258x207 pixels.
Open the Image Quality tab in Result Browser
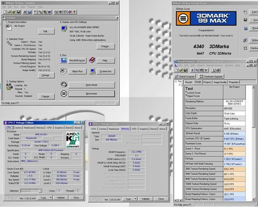(220, 82)
